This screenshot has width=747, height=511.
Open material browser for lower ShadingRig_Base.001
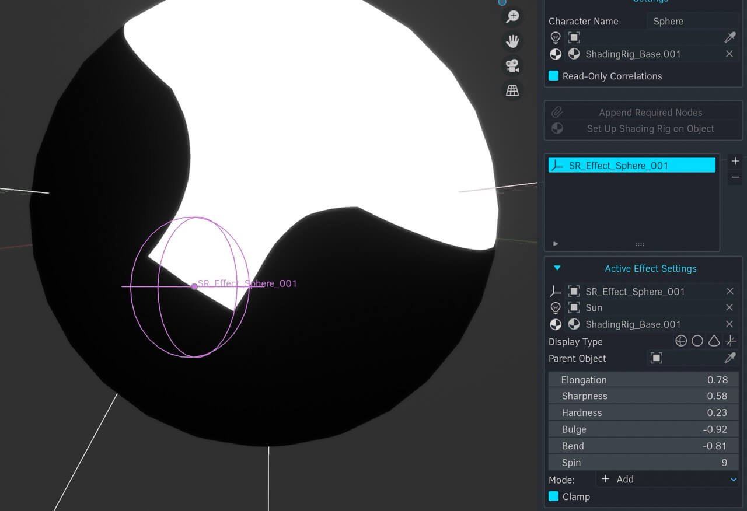(x=574, y=324)
